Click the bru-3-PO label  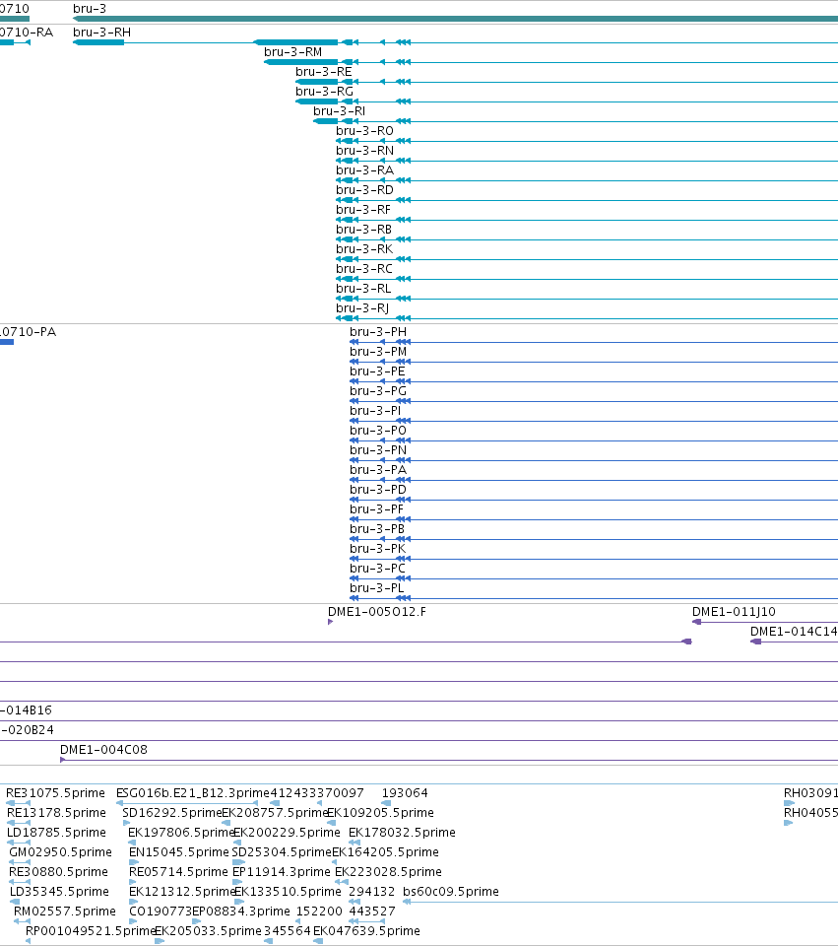coord(378,431)
